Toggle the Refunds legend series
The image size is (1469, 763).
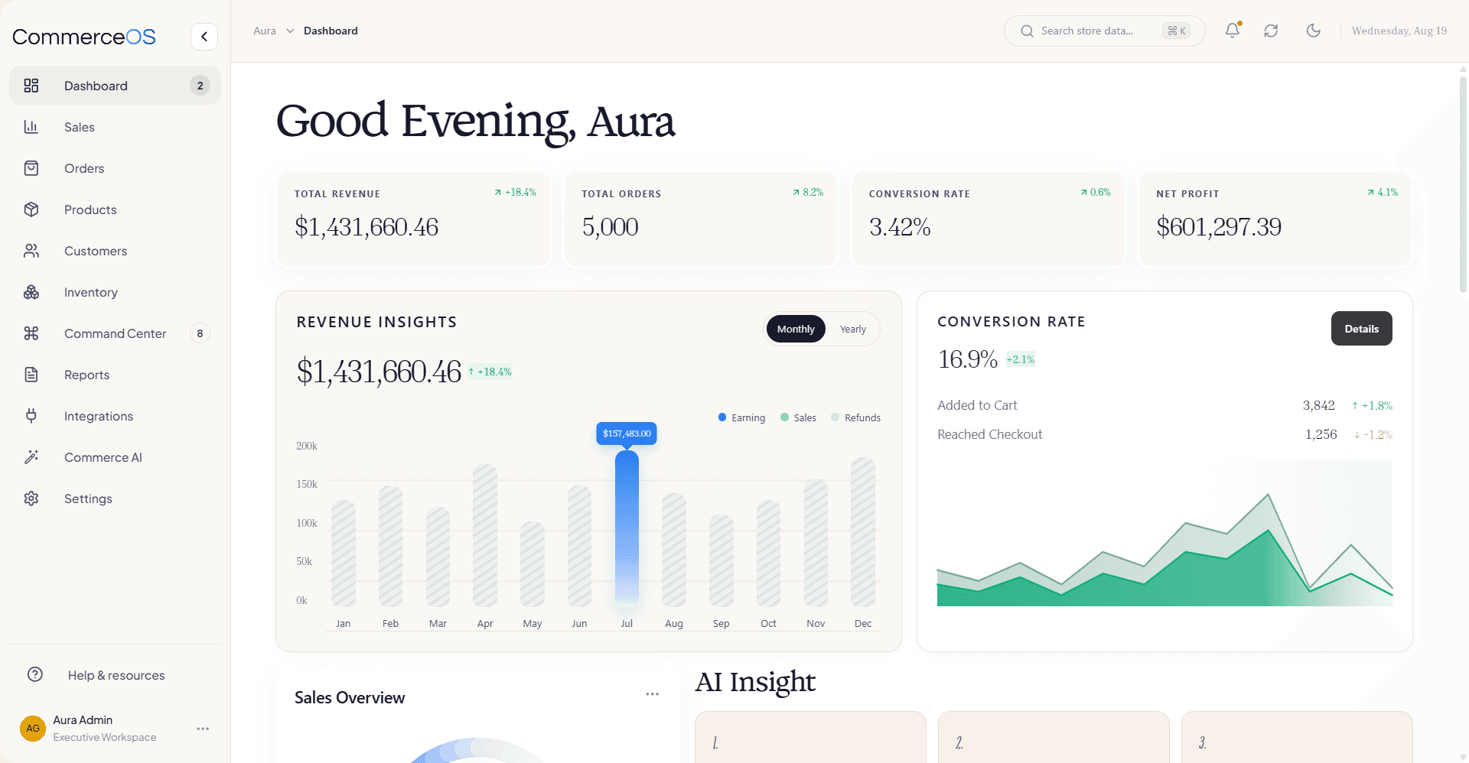[x=856, y=417]
